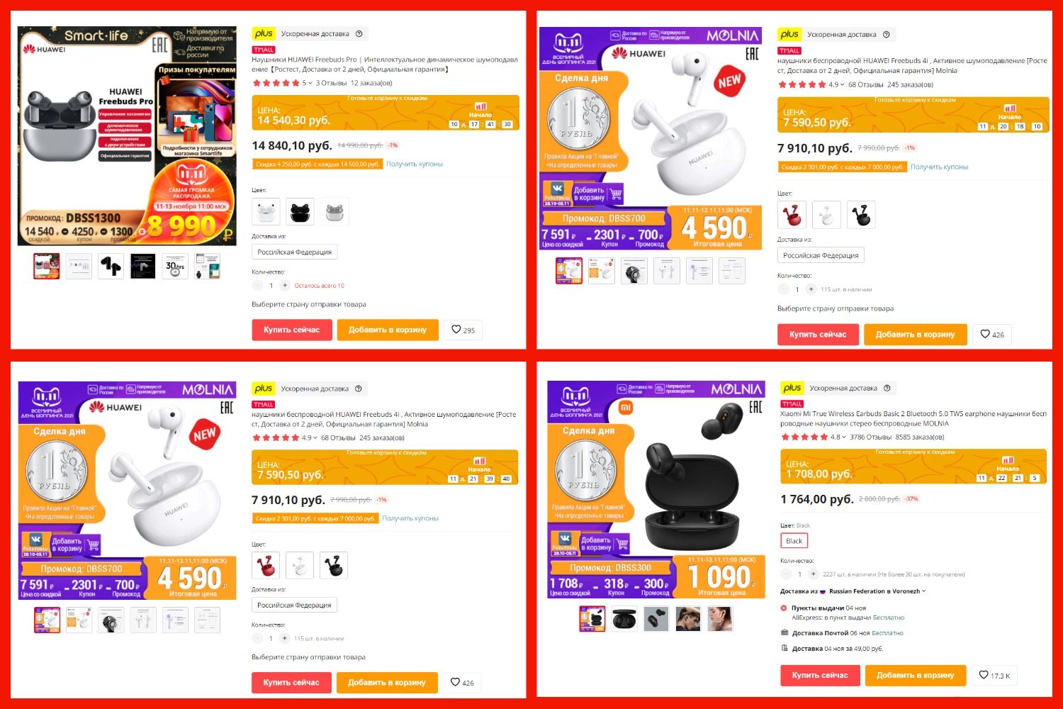The image size is (1063, 709).
Task: Open the 3786 Отзывы reviews link
Action: pyautogui.click(x=871, y=437)
